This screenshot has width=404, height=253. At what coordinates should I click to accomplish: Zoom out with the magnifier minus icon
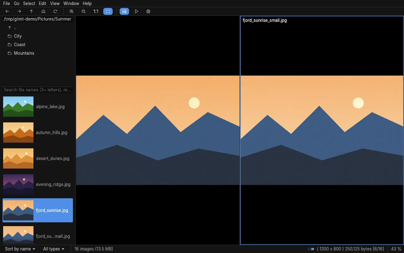84,11
